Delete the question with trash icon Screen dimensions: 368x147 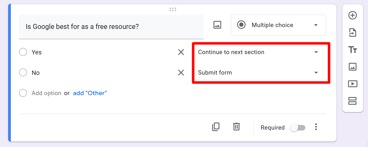[x=236, y=127]
